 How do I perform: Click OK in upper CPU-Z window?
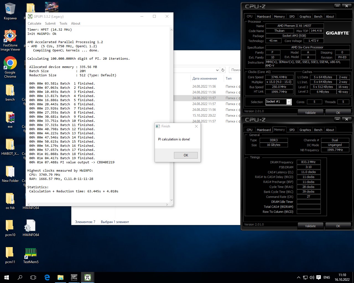(338, 112)
